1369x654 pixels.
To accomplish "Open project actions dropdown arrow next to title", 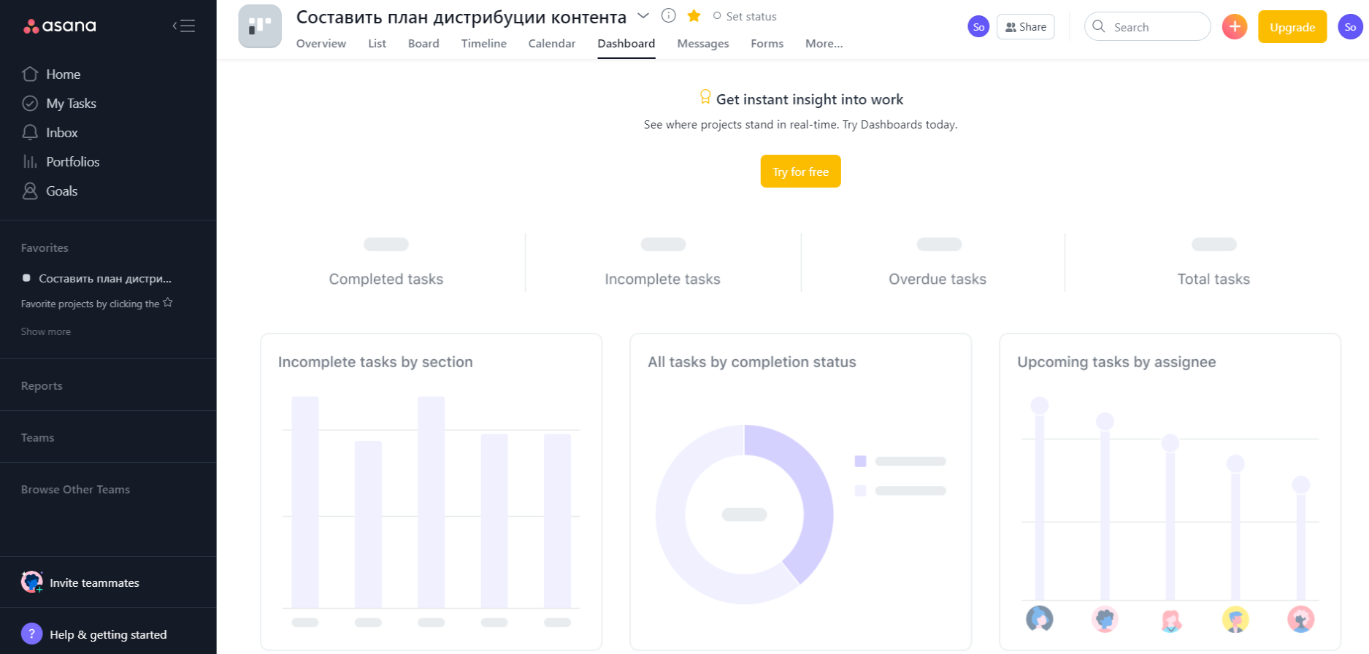I will pyautogui.click(x=643, y=16).
